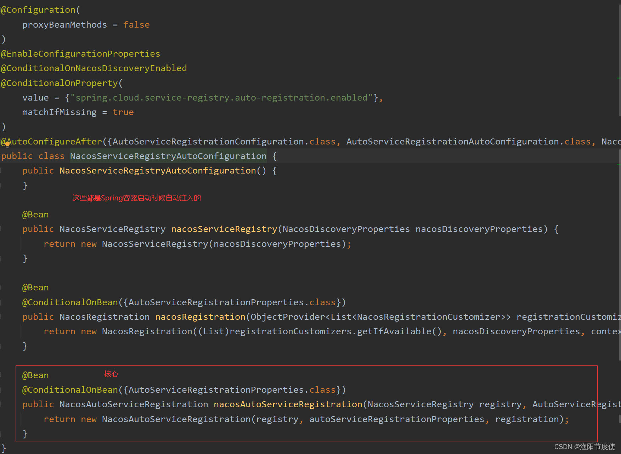Click the nacosServiceRegistry method name
621x454 pixels.
click(x=224, y=229)
